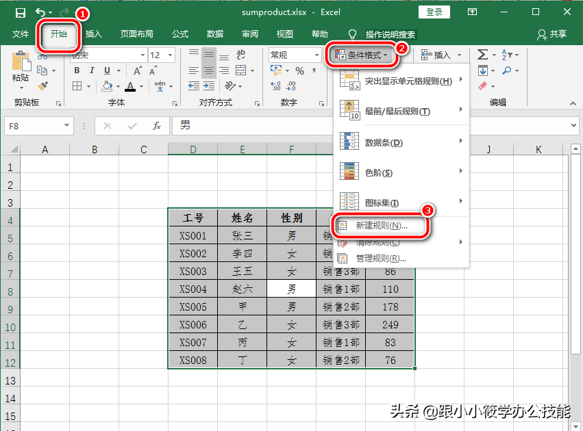Image resolution: width=583 pixels, height=431 pixels.
Task: Click column header A
Action: point(45,150)
